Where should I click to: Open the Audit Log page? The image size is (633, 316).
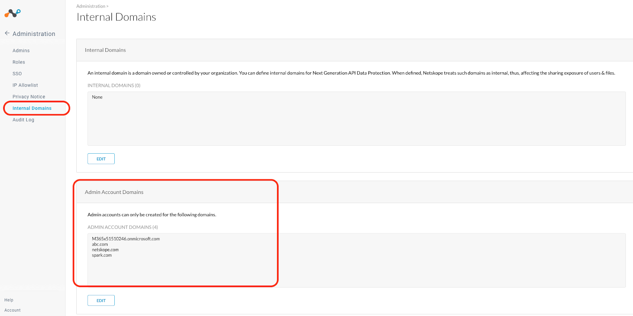[x=23, y=120]
